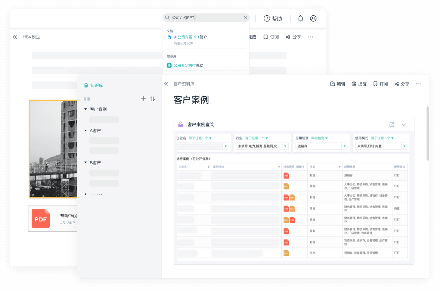
Task: Open the 使用模式 filter value dropdown
Action: [x=404, y=146]
